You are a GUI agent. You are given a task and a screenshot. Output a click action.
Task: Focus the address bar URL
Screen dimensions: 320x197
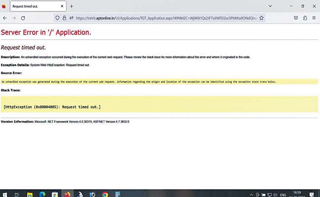click(166, 18)
